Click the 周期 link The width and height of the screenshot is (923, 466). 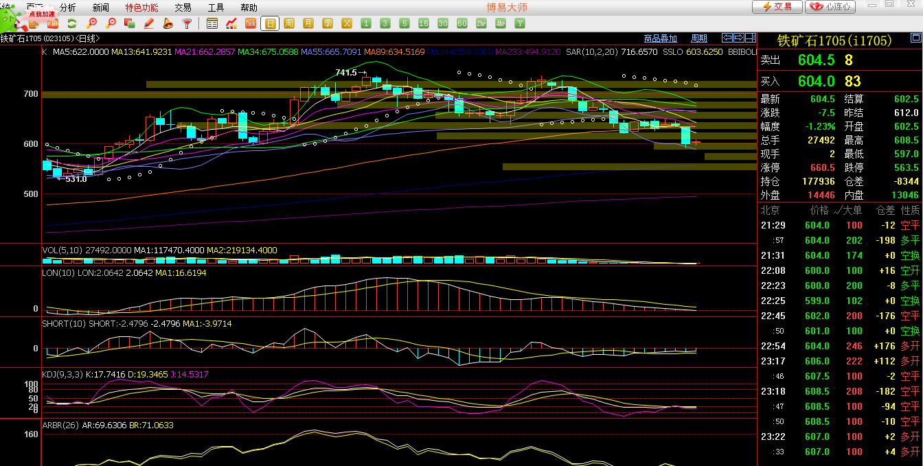[699, 38]
